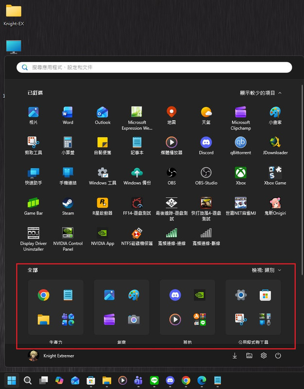Open the R星啟動器 Rockstar launcher
Screen dimensions: 304x389
coord(102,206)
